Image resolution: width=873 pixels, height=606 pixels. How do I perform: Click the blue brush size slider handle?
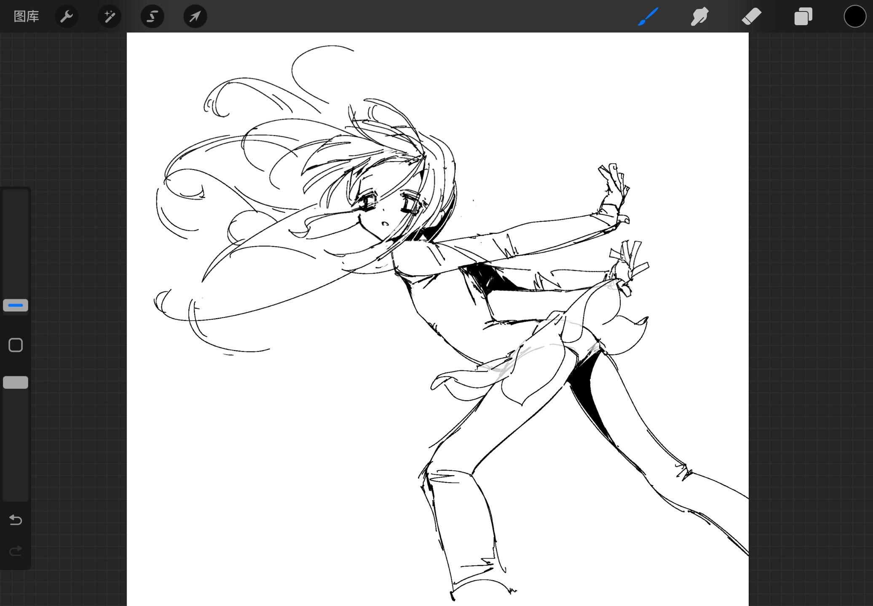[16, 305]
